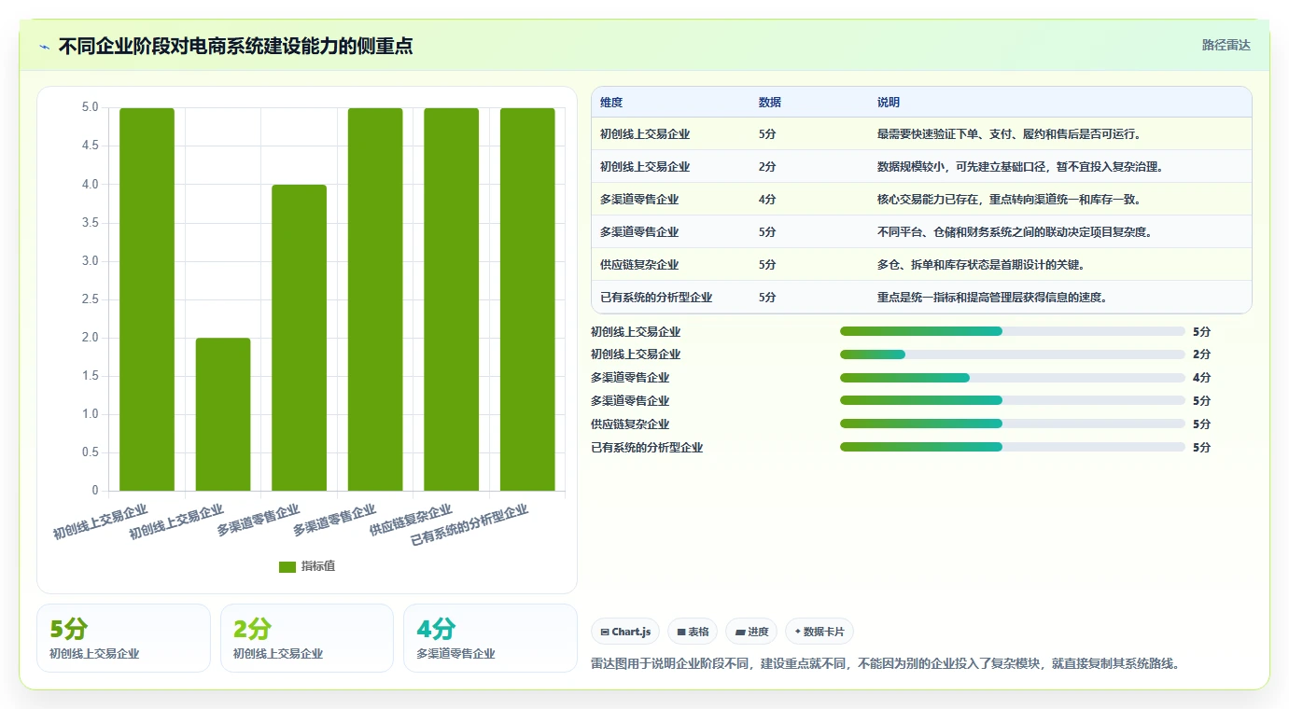Click the 路径雷达 label in header
Screen dimensions: 1289x709
1226,45
